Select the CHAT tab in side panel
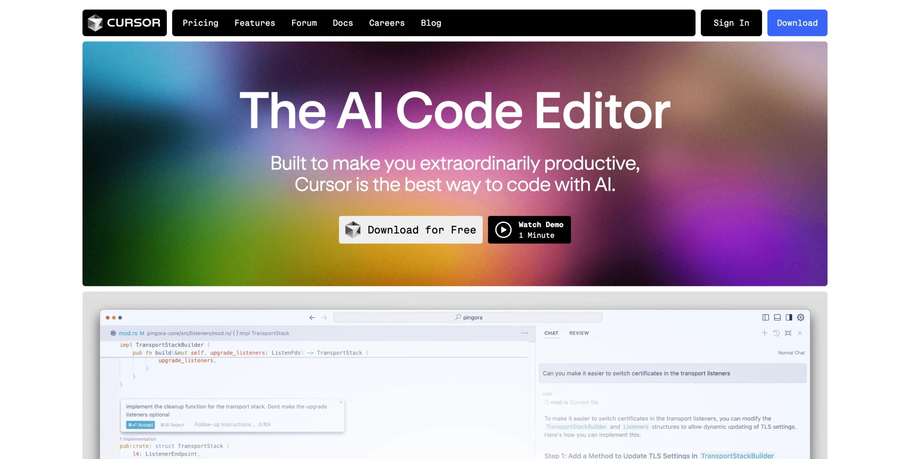The image size is (910, 459). [x=551, y=333]
